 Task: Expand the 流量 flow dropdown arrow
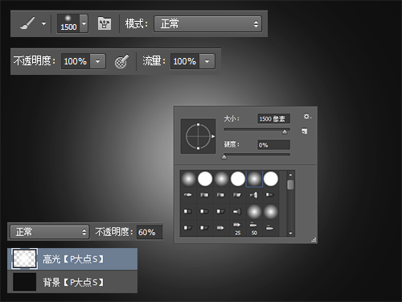click(207, 61)
